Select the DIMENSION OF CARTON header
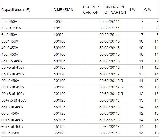Viewport: 162px width, 137px height. (116, 10)
